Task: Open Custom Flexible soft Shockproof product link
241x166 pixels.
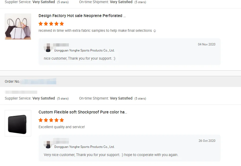Action: coord(83,112)
